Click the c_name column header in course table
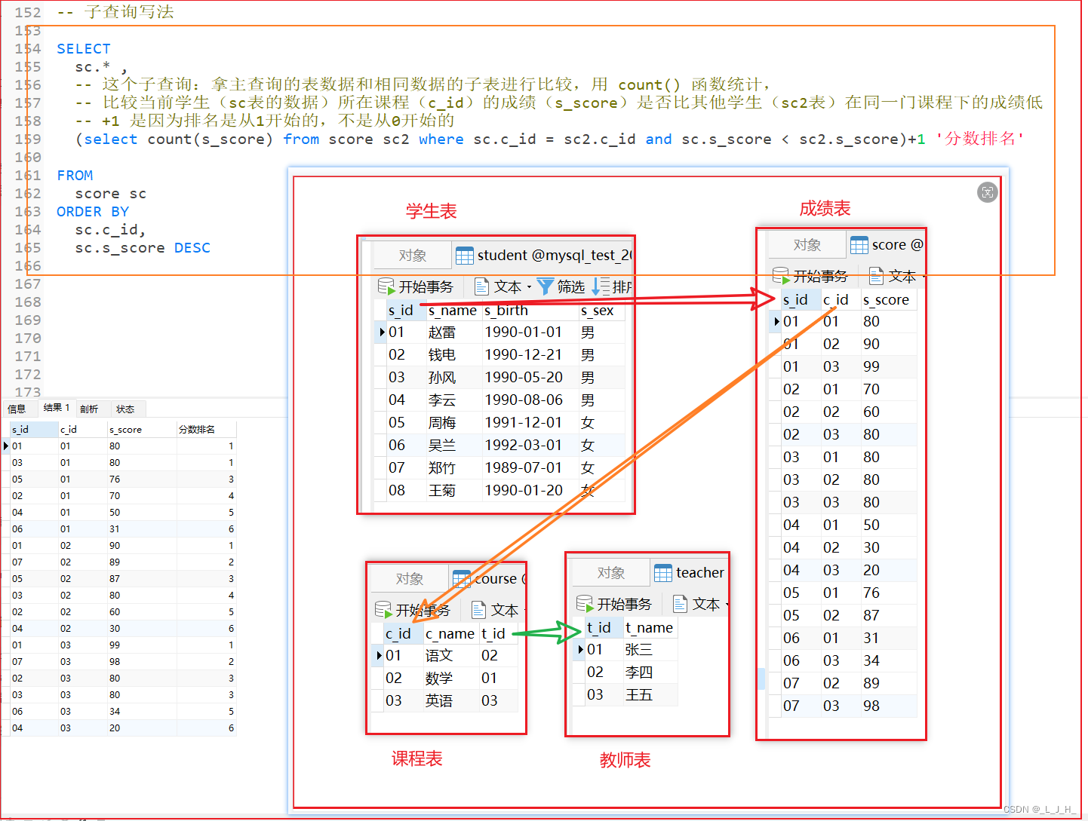 451,634
